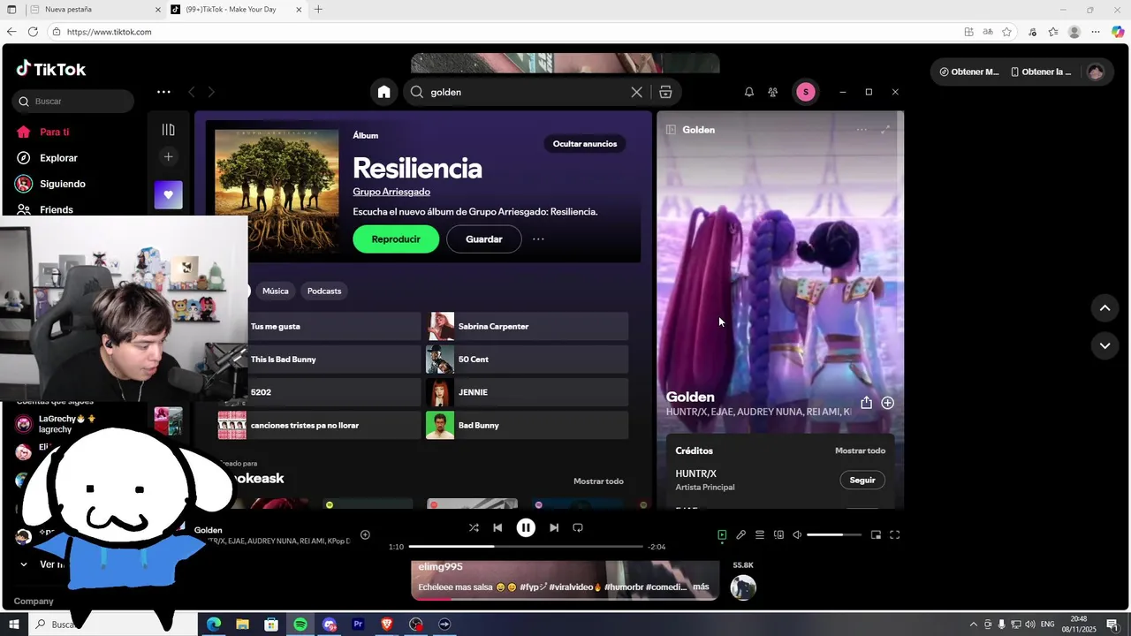Open JENNIE shortcut
The width and height of the screenshot is (1131, 636).
527,392
